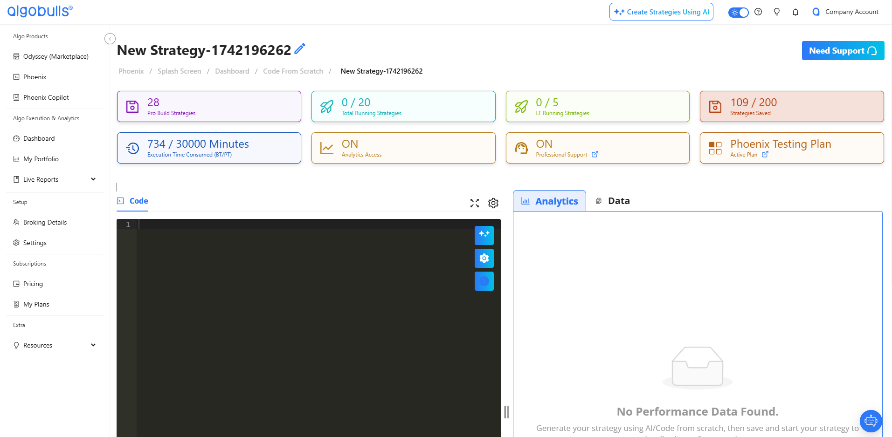Expand the Live Reports menu
892x437 pixels.
[55, 179]
